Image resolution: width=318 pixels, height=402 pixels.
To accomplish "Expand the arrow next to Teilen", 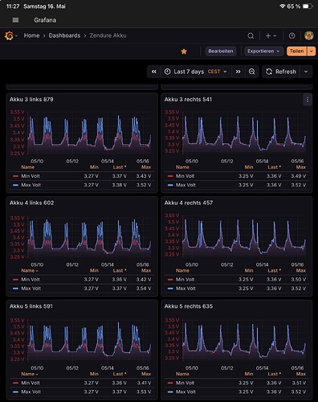I will click(x=312, y=51).
